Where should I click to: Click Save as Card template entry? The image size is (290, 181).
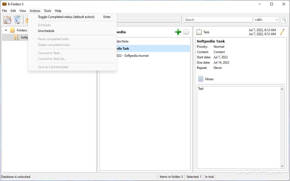point(72,67)
